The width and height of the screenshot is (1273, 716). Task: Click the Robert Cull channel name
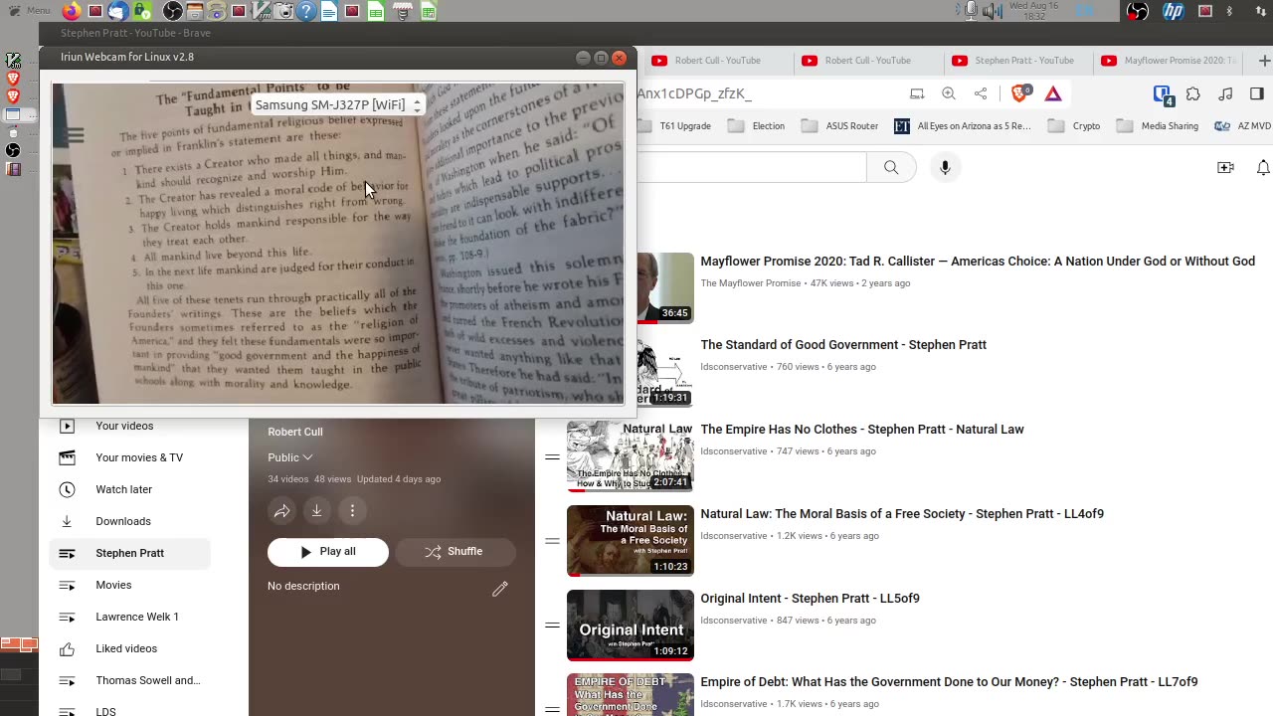point(294,432)
